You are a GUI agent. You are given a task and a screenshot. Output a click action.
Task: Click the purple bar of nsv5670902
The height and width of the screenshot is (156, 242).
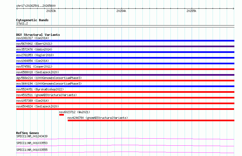click(x=125, y=46)
